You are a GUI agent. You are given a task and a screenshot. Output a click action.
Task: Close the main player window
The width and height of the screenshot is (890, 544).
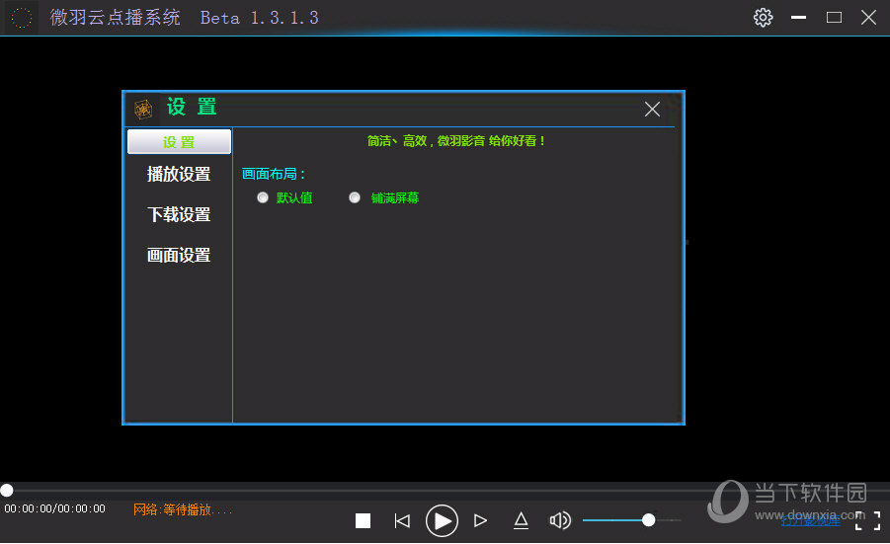pyautogui.click(x=868, y=18)
